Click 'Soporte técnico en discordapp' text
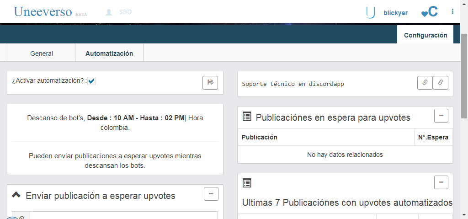The width and height of the screenshot is (468, 219). 293,84
